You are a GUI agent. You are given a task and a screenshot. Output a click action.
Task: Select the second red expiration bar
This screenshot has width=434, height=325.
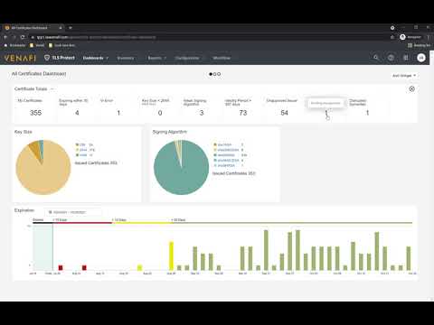click(x=84, y=267)
